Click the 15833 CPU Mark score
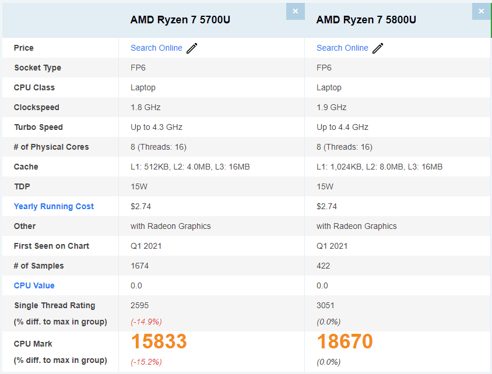 click(159, 341)
